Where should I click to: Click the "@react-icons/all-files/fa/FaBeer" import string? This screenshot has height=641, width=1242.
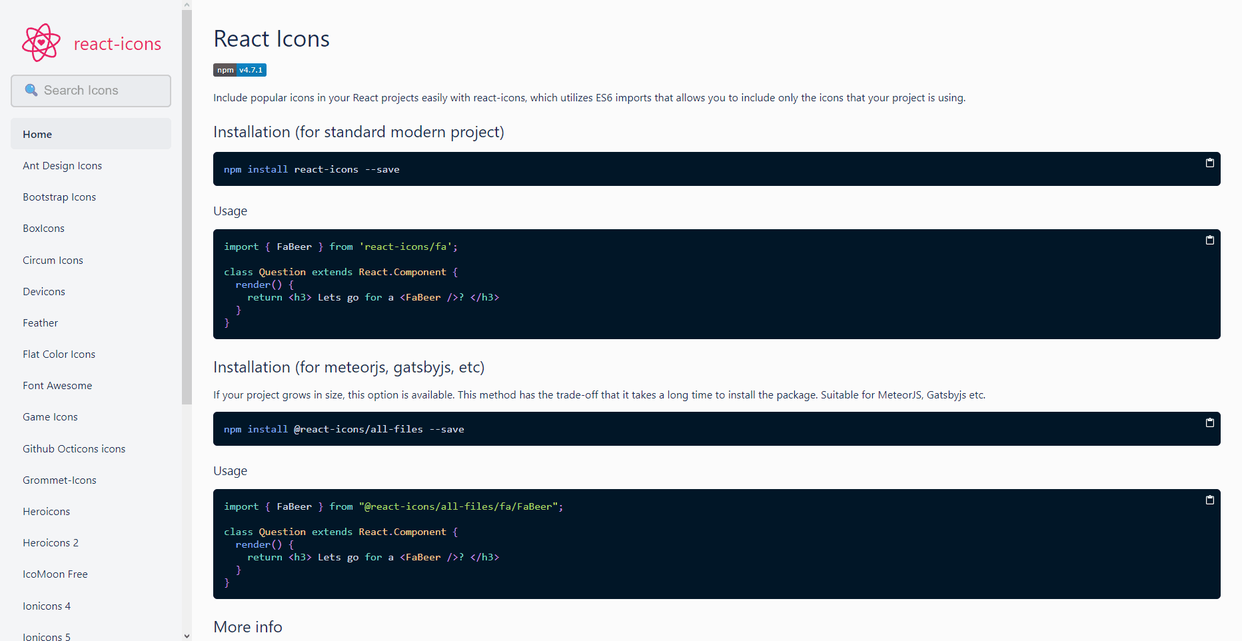[459, 506]
